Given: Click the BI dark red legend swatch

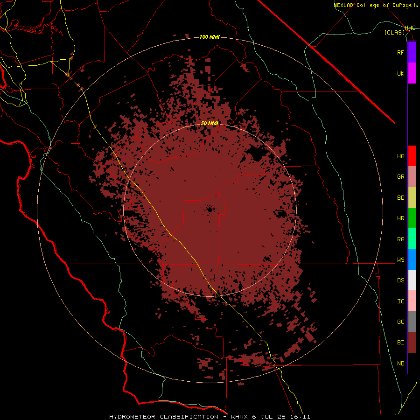Looking at the screenshot, I should point(412,343).
